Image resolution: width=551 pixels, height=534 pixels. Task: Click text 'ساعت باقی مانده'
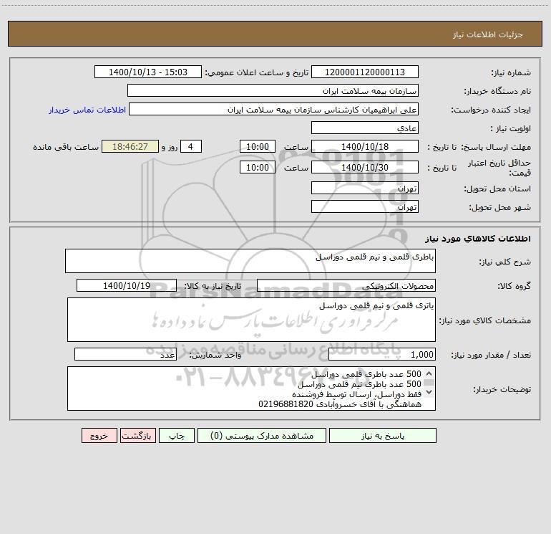coord(66,147)
